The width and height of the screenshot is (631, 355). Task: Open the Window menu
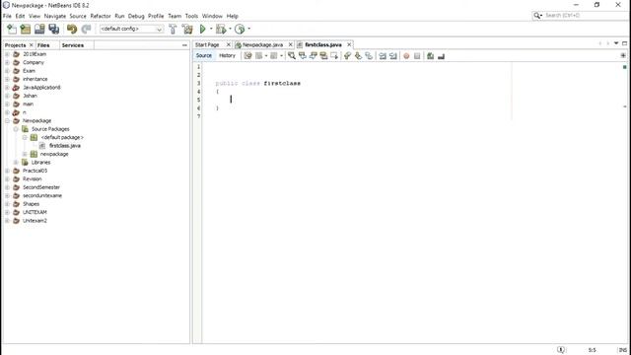pos(212,16)
